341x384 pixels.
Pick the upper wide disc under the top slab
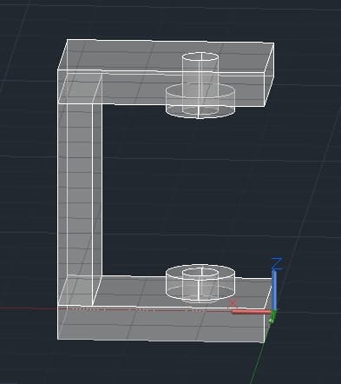[200, 101]
